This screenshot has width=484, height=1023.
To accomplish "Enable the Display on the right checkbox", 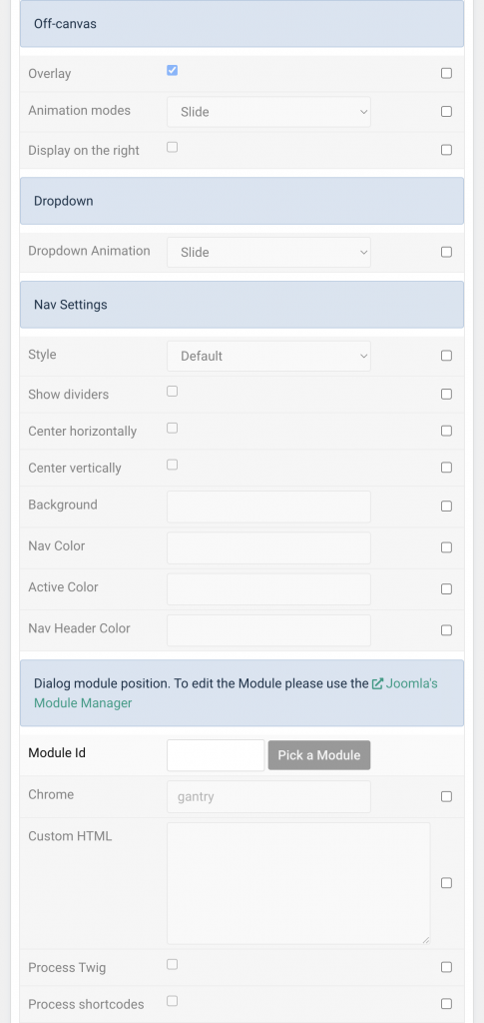I will coord(172,148).
